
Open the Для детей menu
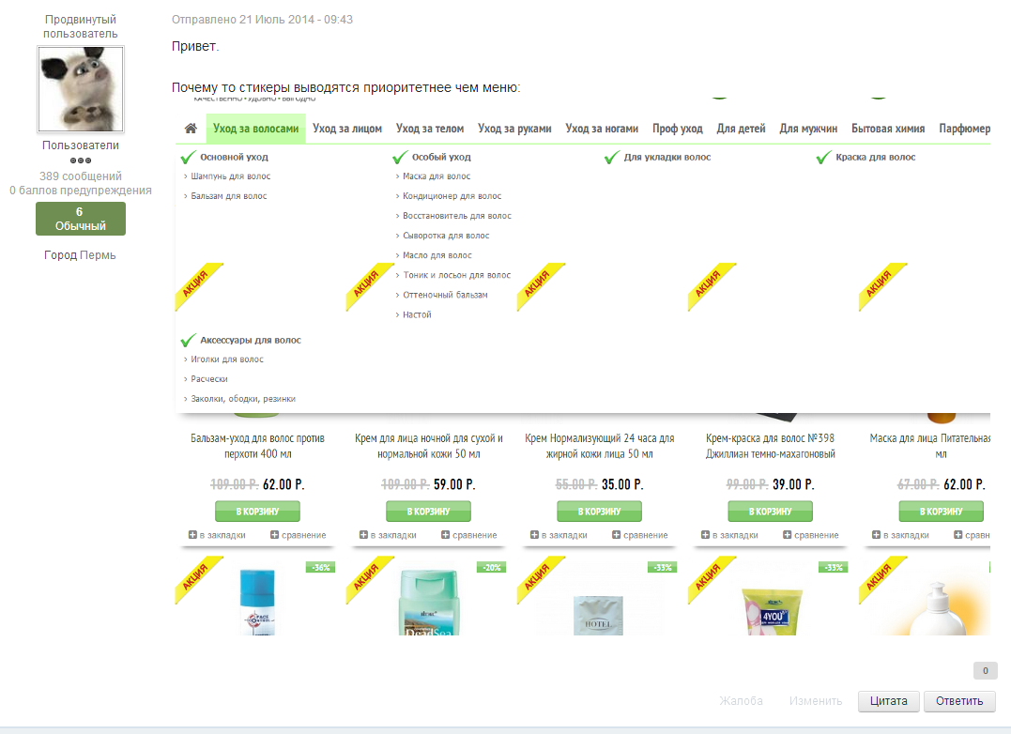point(741,129)
